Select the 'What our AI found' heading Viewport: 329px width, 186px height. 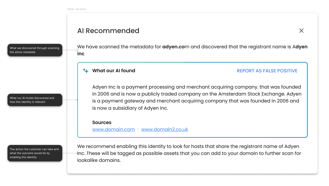(x=114, y=71)
